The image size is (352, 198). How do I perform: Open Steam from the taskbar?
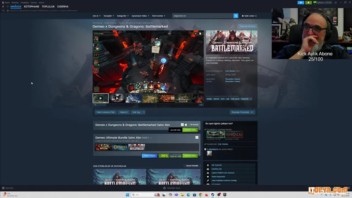(x=213, y=195)
